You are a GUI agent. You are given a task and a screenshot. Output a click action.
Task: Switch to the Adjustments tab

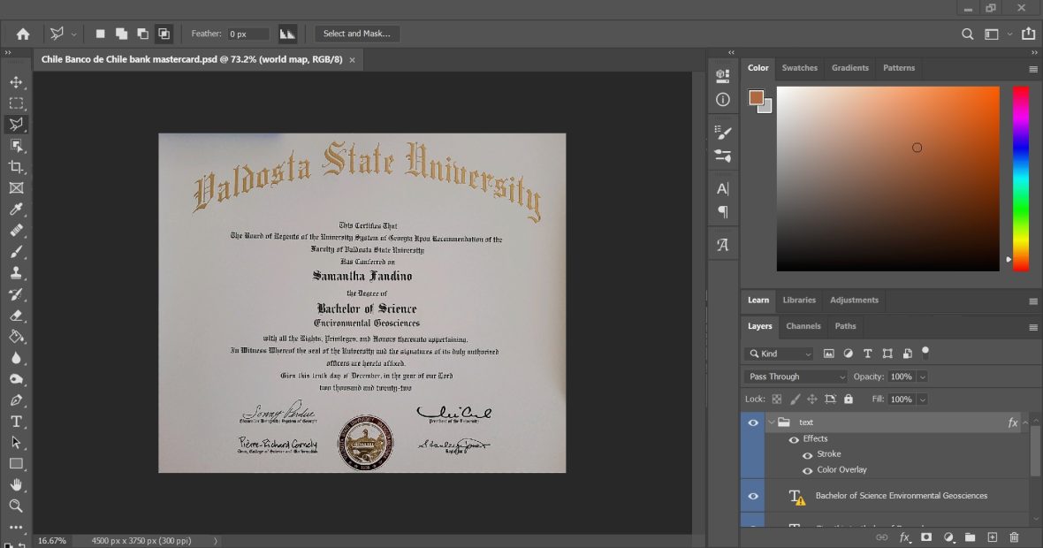[x=854, y=300]
